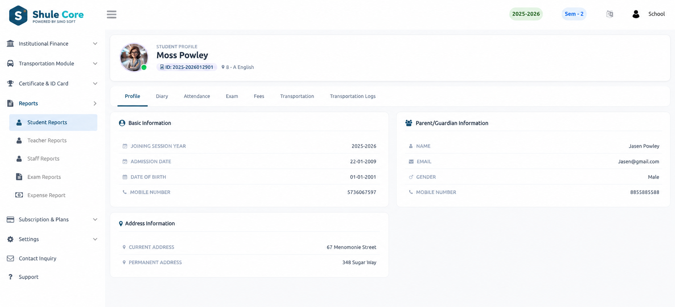Open the Transportation tab
This screenshot has width=675, height=307.
click(x=297, y=96)
